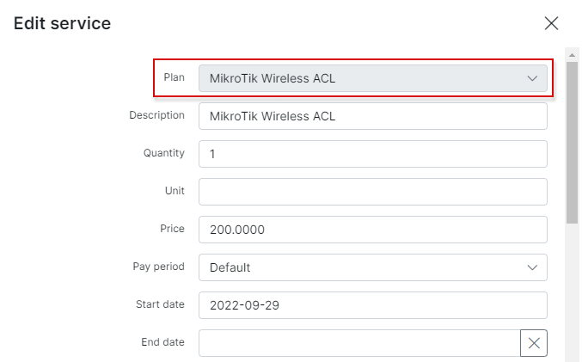The image size is (582, 362).
Task: Click the Description label text
Action: tap(156, 115)
